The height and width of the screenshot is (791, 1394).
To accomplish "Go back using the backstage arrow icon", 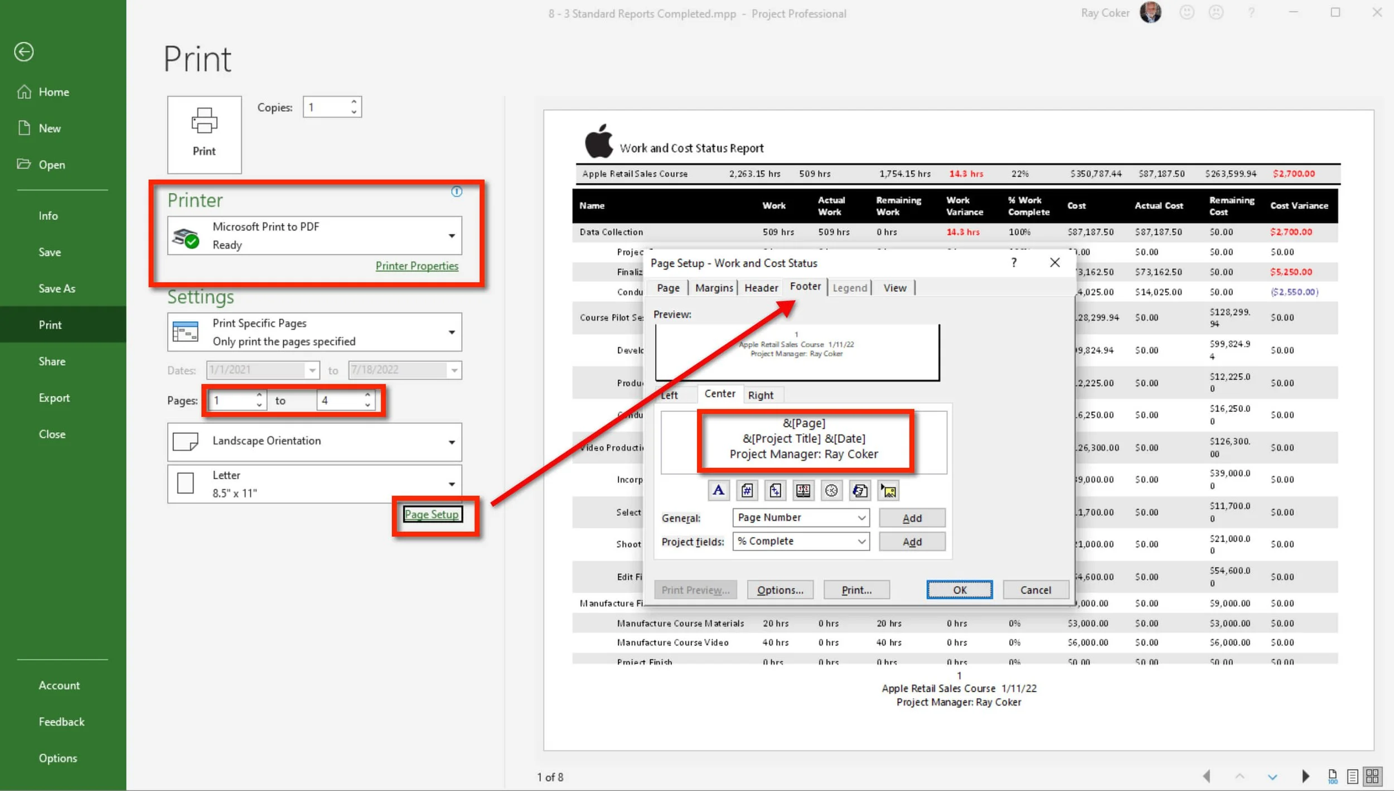I will (24, 52).
